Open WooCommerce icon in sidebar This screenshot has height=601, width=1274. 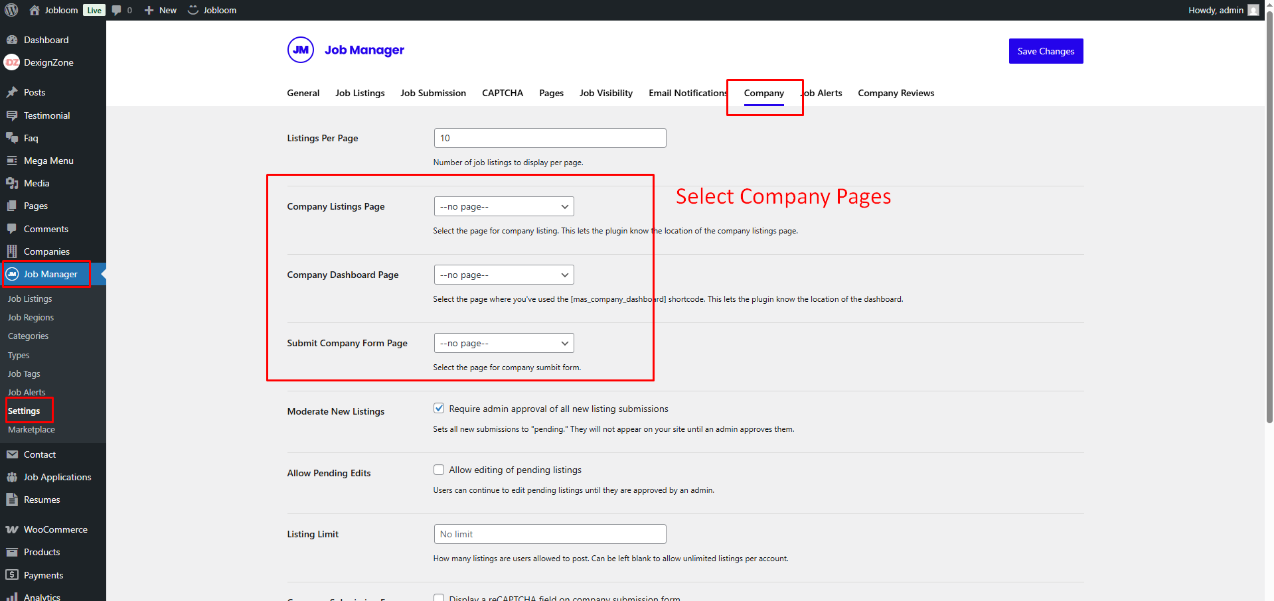tap(12, 529)
